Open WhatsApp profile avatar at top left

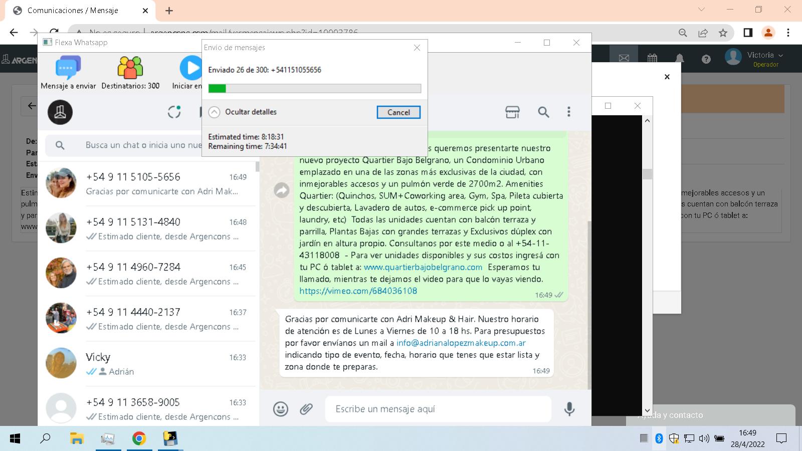60,112
